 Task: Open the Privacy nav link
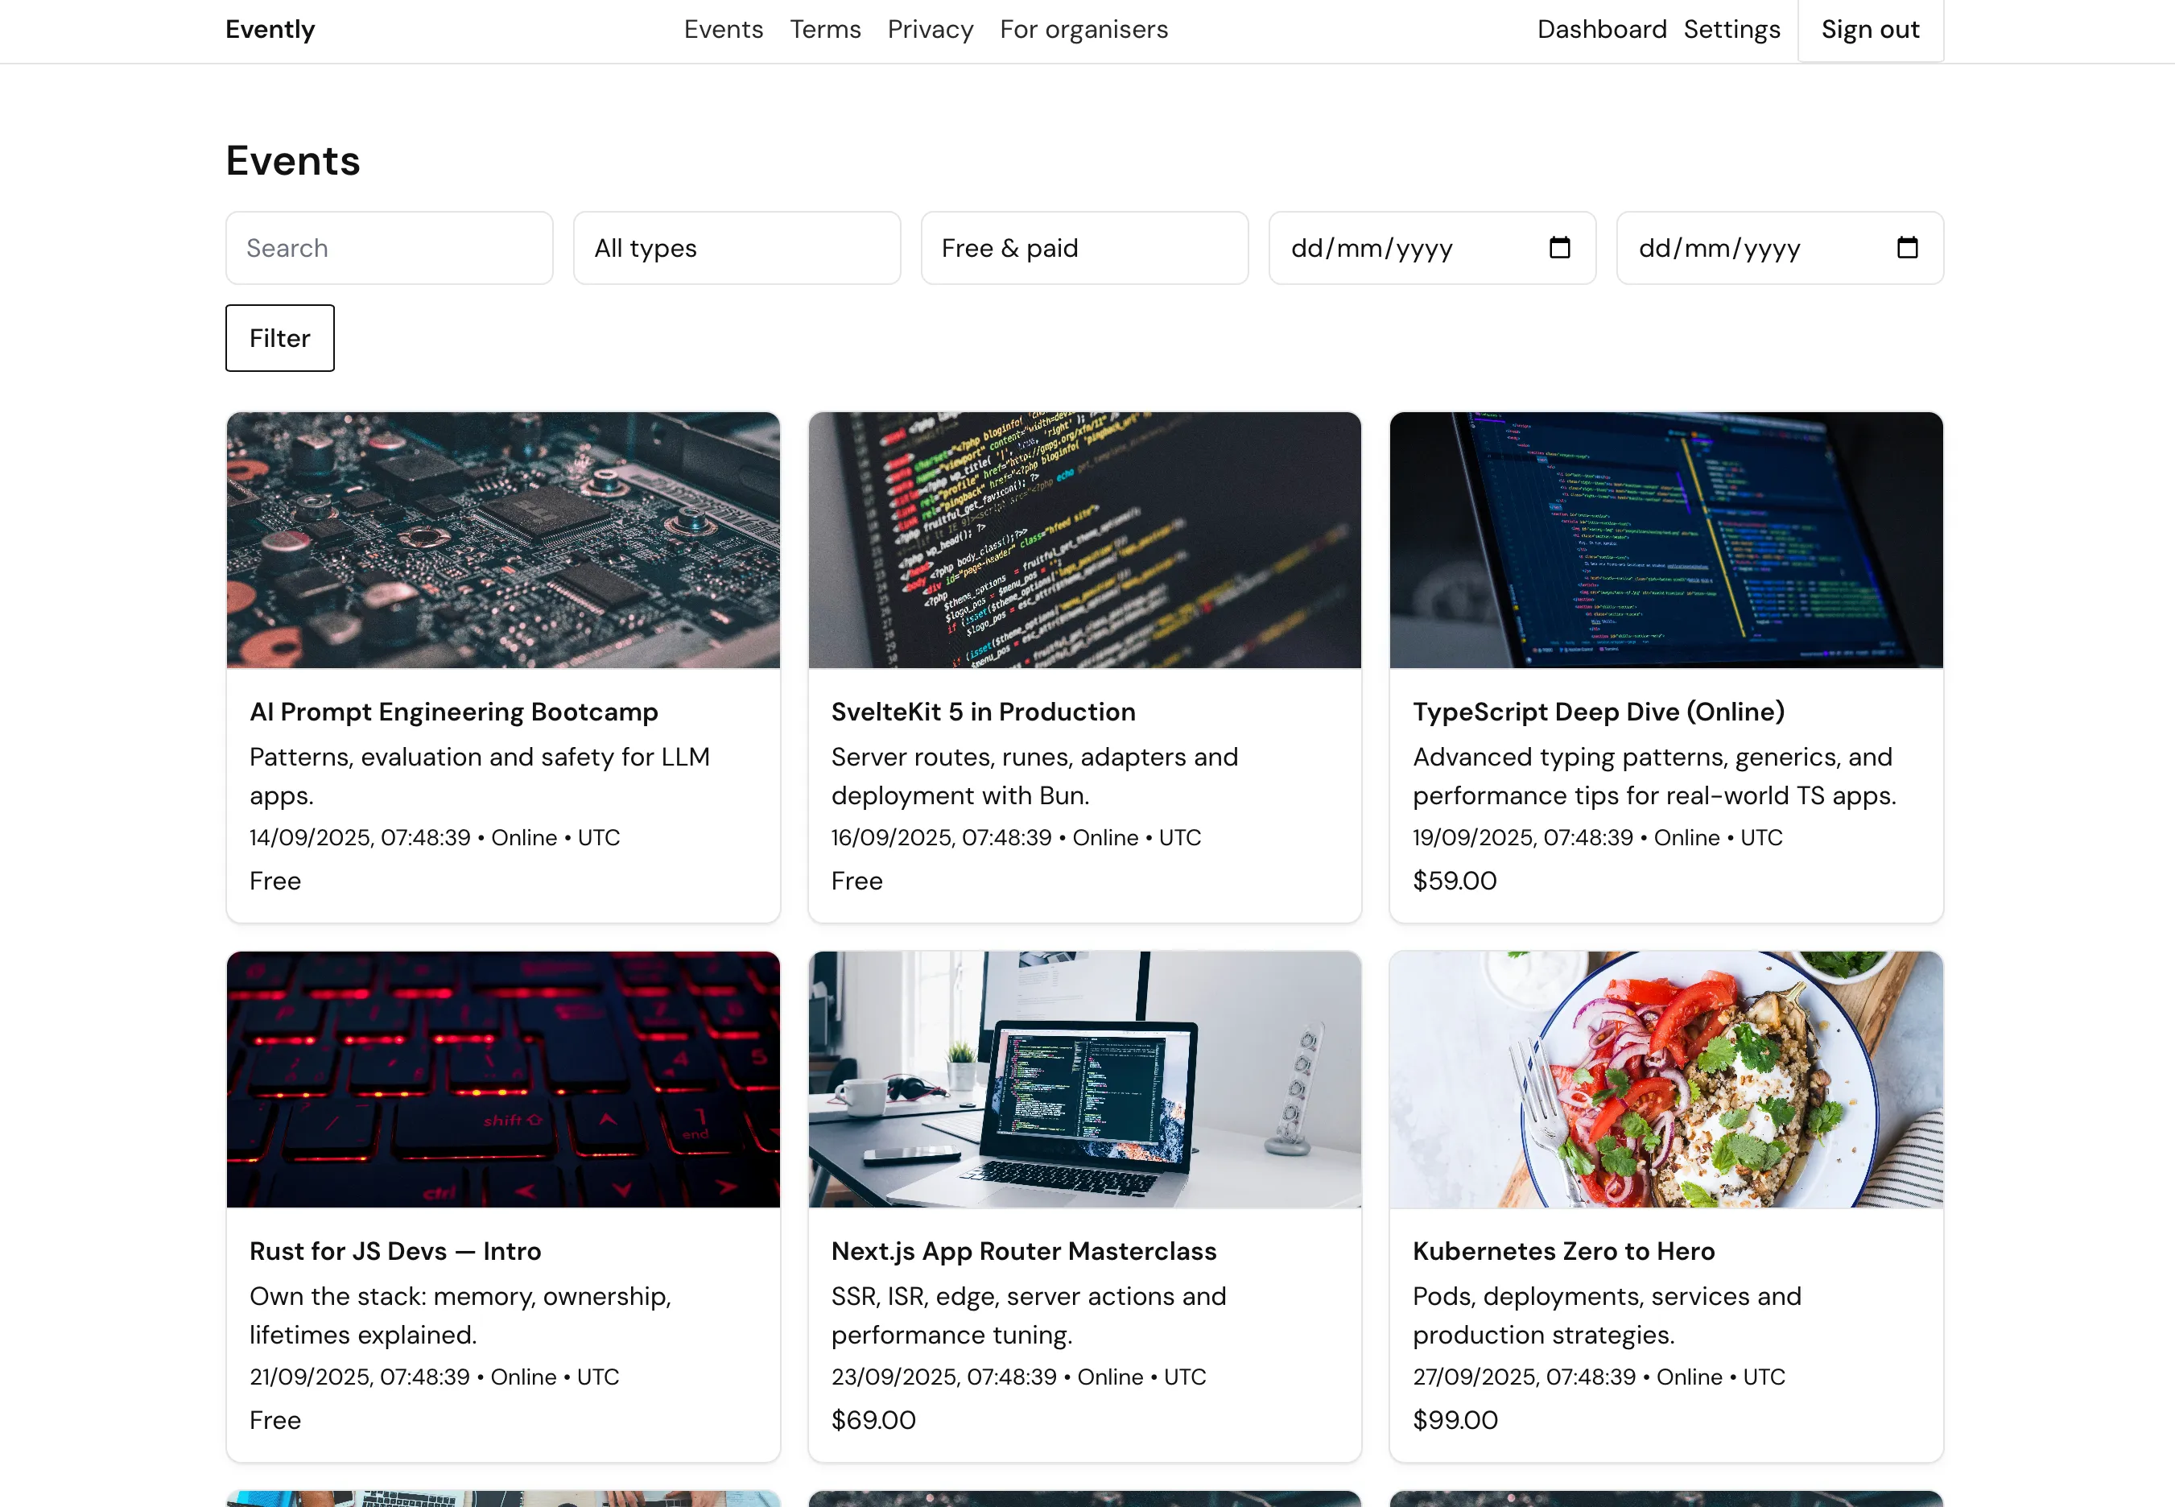(x=930, y=31)
